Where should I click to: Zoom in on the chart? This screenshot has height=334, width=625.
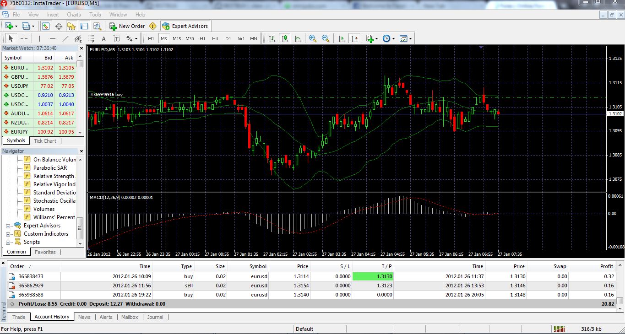click(313, 39)
